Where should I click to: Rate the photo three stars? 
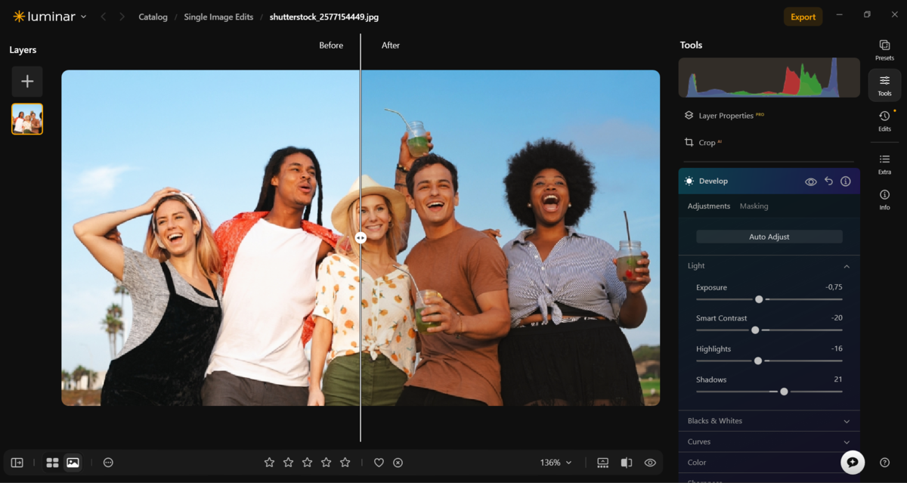[x=307, y=463]
